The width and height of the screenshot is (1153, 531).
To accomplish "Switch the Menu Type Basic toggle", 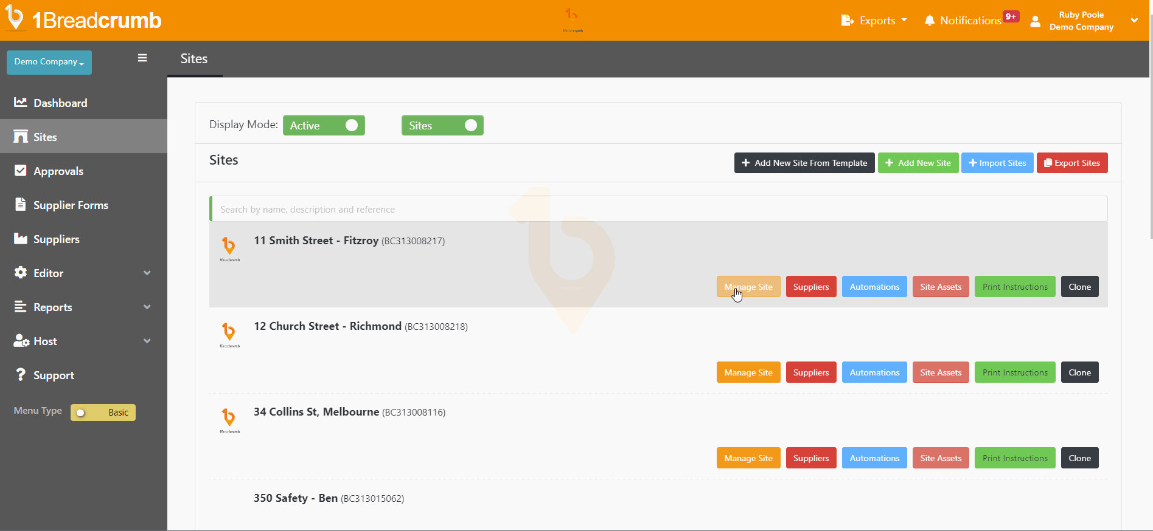I will click(103, 413).
